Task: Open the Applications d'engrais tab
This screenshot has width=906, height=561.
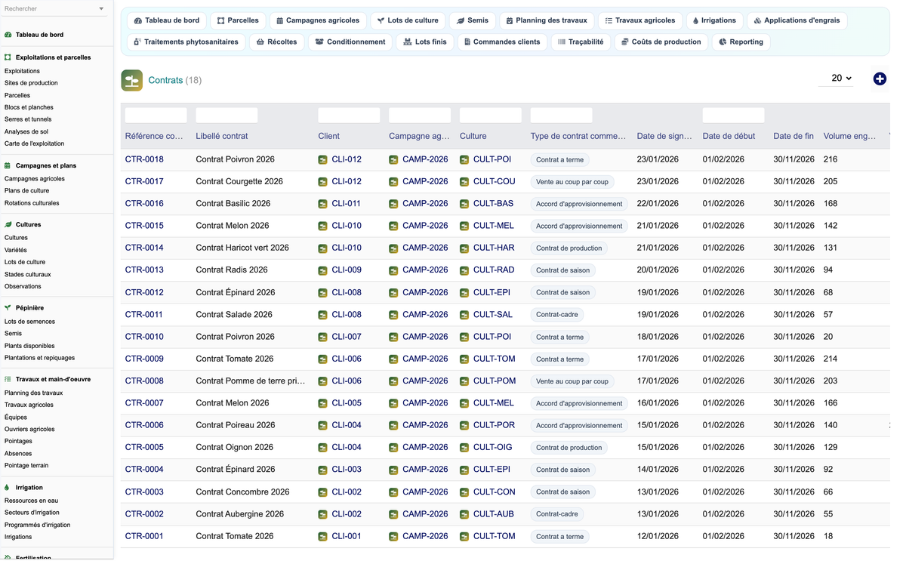Action: 797,20
